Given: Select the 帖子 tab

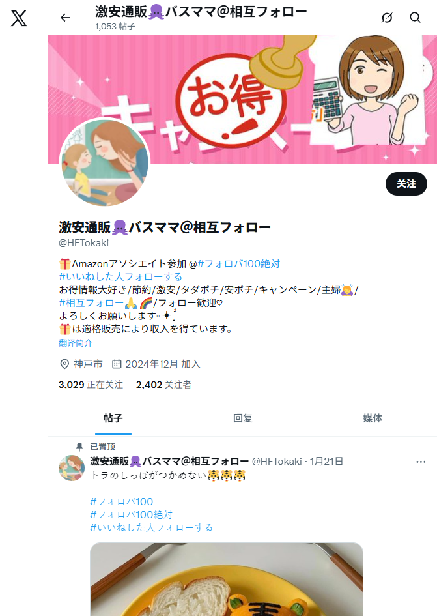Looking at the screenshot, I should click(113, 418).
